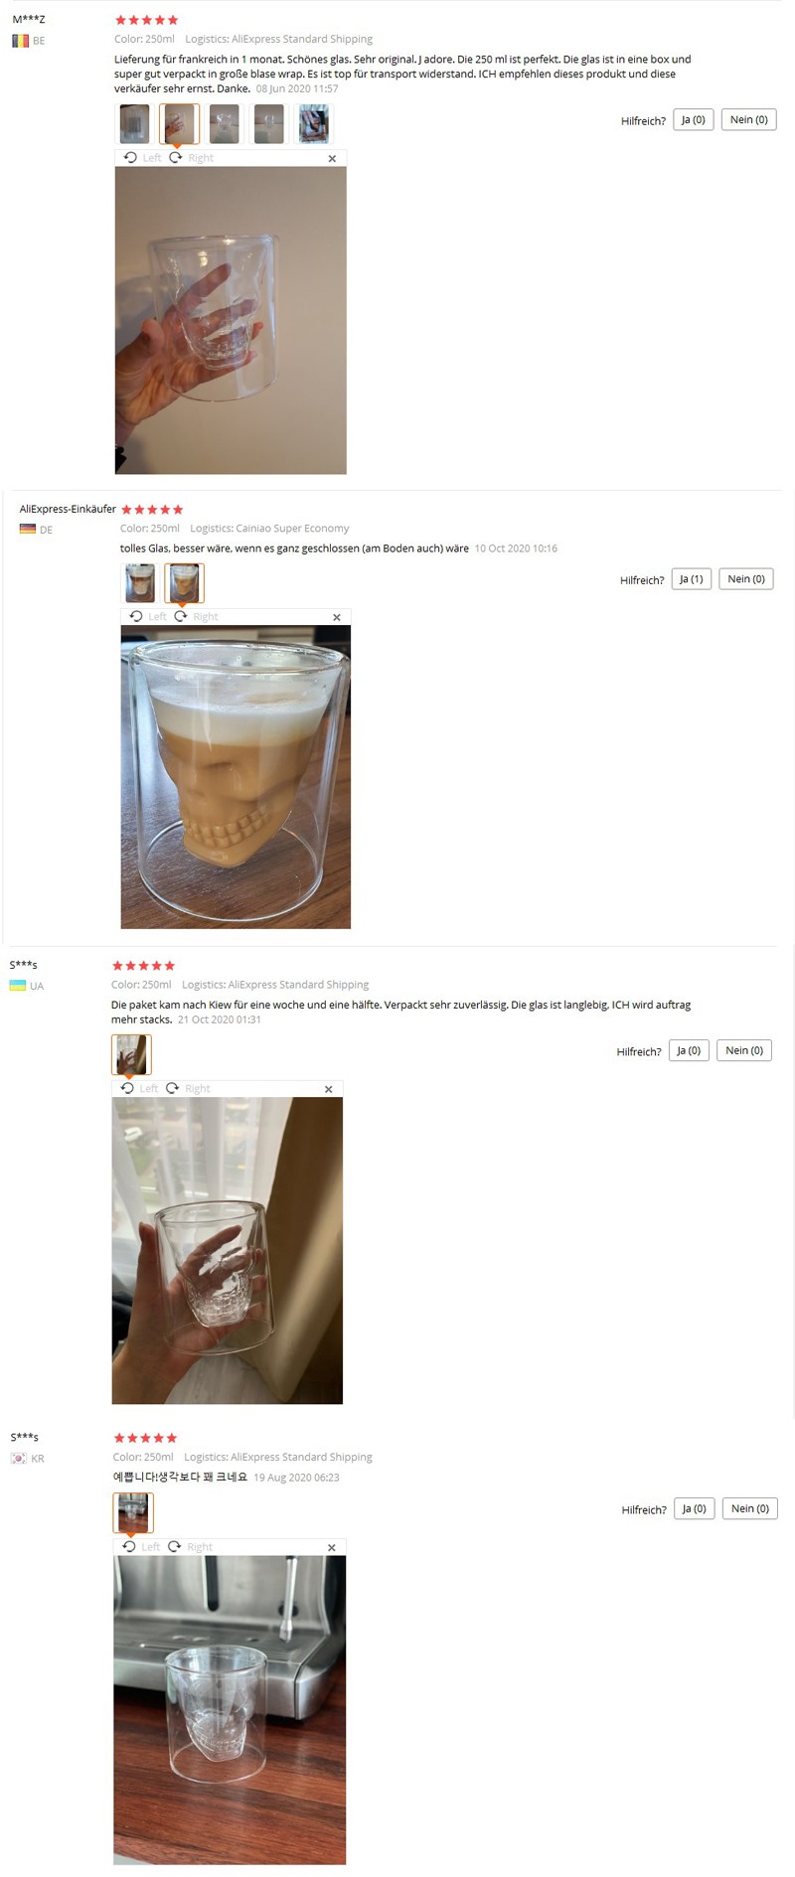Mark M***z's review as helpful with Ja
The image size is (795, 1877).
[x=694, y=120]
